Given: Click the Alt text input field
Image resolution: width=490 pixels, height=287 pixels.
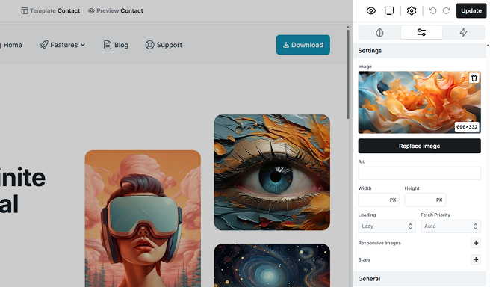Looking at the screenshot, I should coord(419,173).
